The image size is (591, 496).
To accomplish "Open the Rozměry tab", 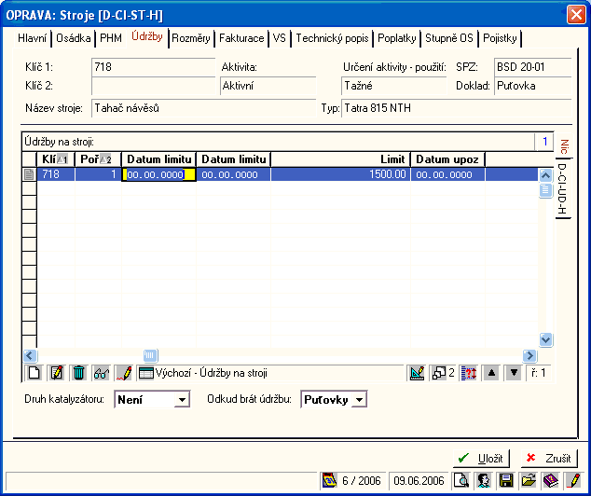I will (x=191, y=38).
